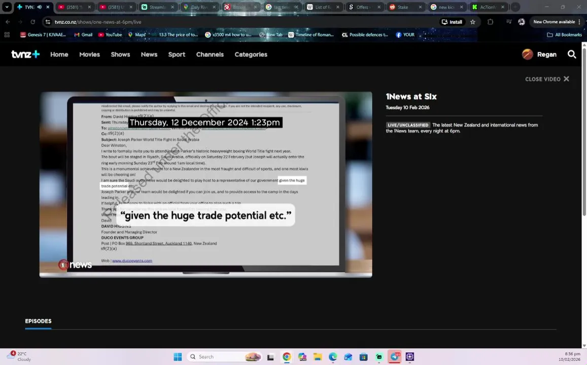Open the YouTube bookmark
The width and height of the screenshot is (587, 365).
tap(110, 34)
